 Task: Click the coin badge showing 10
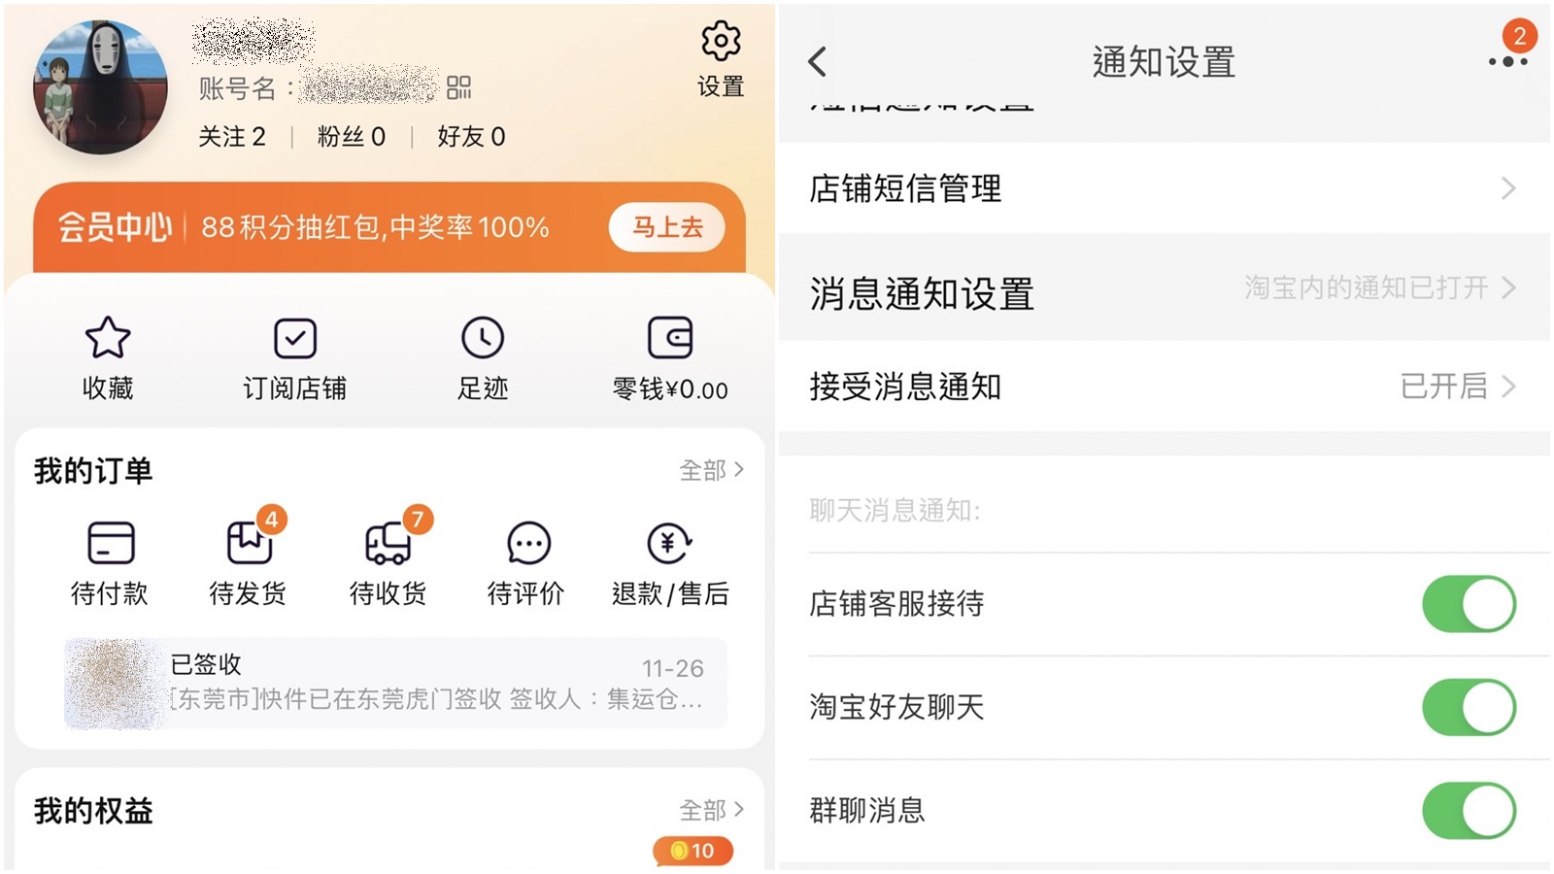coord(693,851)
